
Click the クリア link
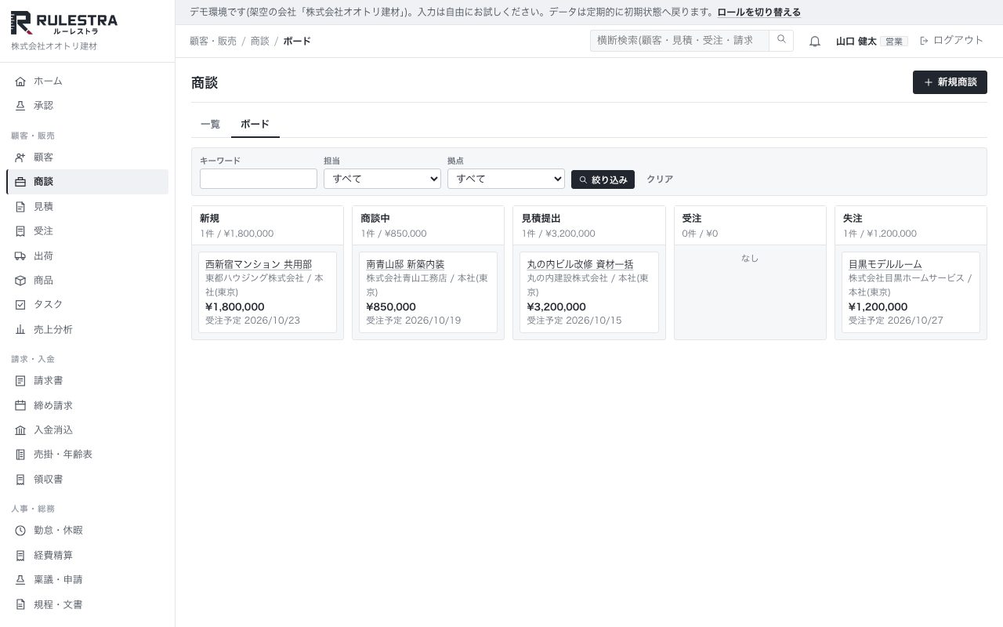[660, 179]
